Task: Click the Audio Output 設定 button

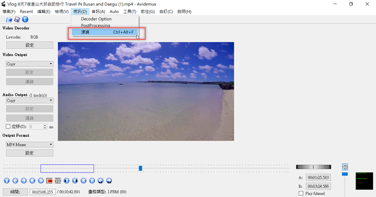Action: [x=30, y=109]
